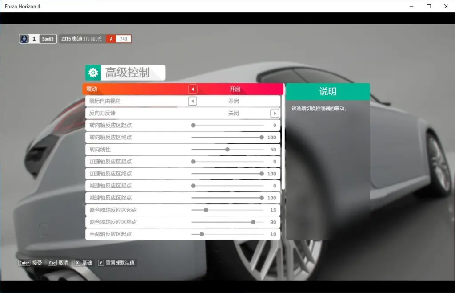This screenshot has height=293, width=455.
Task: Click the 2015 奥迪 TTS COUPÉ car label
Action: [x=82, y=39]
